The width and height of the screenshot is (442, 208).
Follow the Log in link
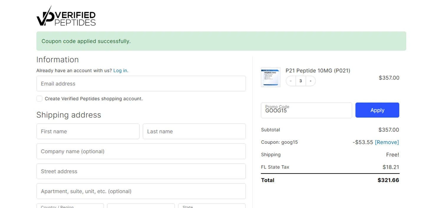[x=121, y=71]
